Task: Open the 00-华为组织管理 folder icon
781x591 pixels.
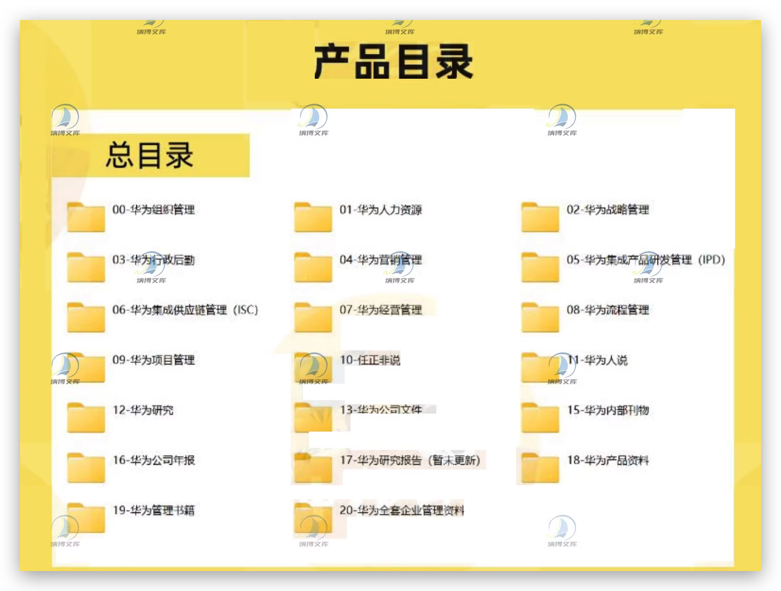Action: click(86, 217)
